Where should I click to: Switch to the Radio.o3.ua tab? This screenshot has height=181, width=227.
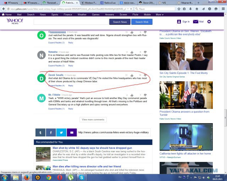(108, 3)
